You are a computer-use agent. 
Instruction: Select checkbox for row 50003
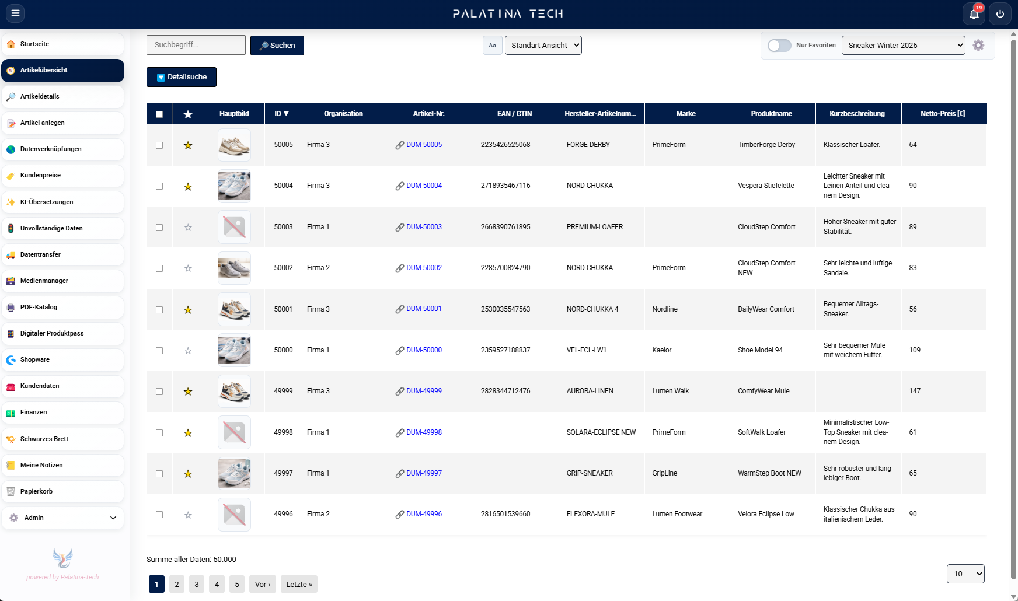tap(159, 228)
